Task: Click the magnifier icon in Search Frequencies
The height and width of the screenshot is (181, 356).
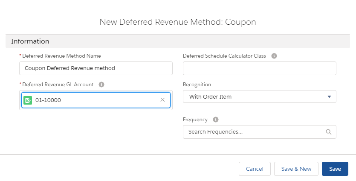Action: [328, 132]
